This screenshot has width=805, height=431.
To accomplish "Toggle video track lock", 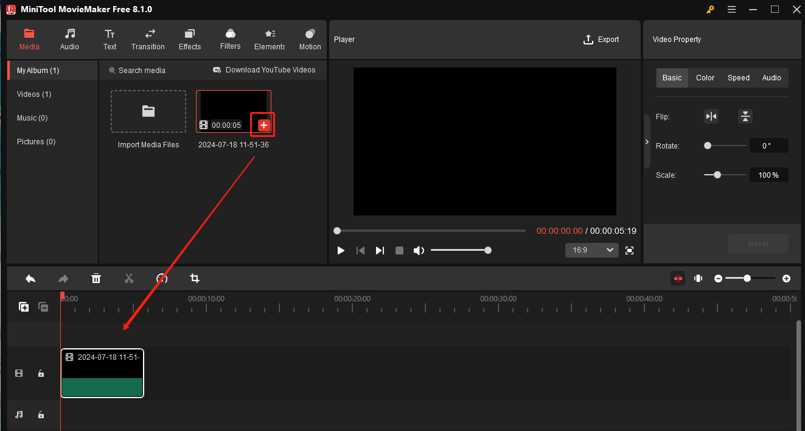I will [x=41, y=373].
